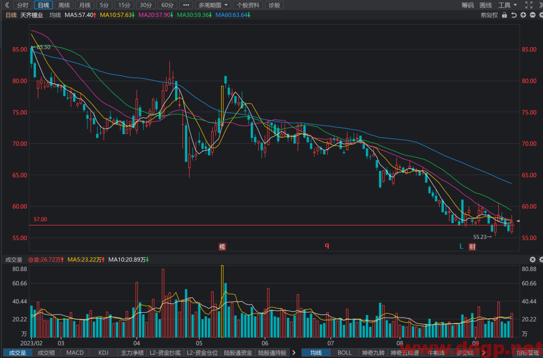
Task: Activate 画线 drawing tools
Action: point(486,5)
